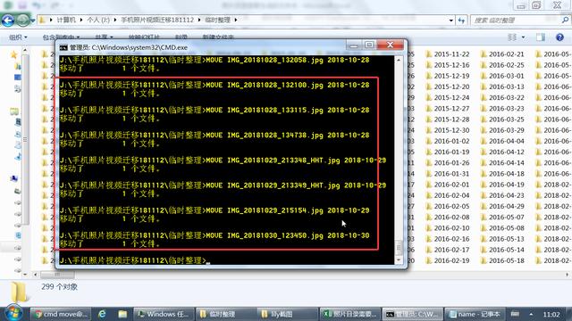Open the recent locations arrow beside Forward
This screenshot has height=321, width=572.
click(x=33, y=21)
